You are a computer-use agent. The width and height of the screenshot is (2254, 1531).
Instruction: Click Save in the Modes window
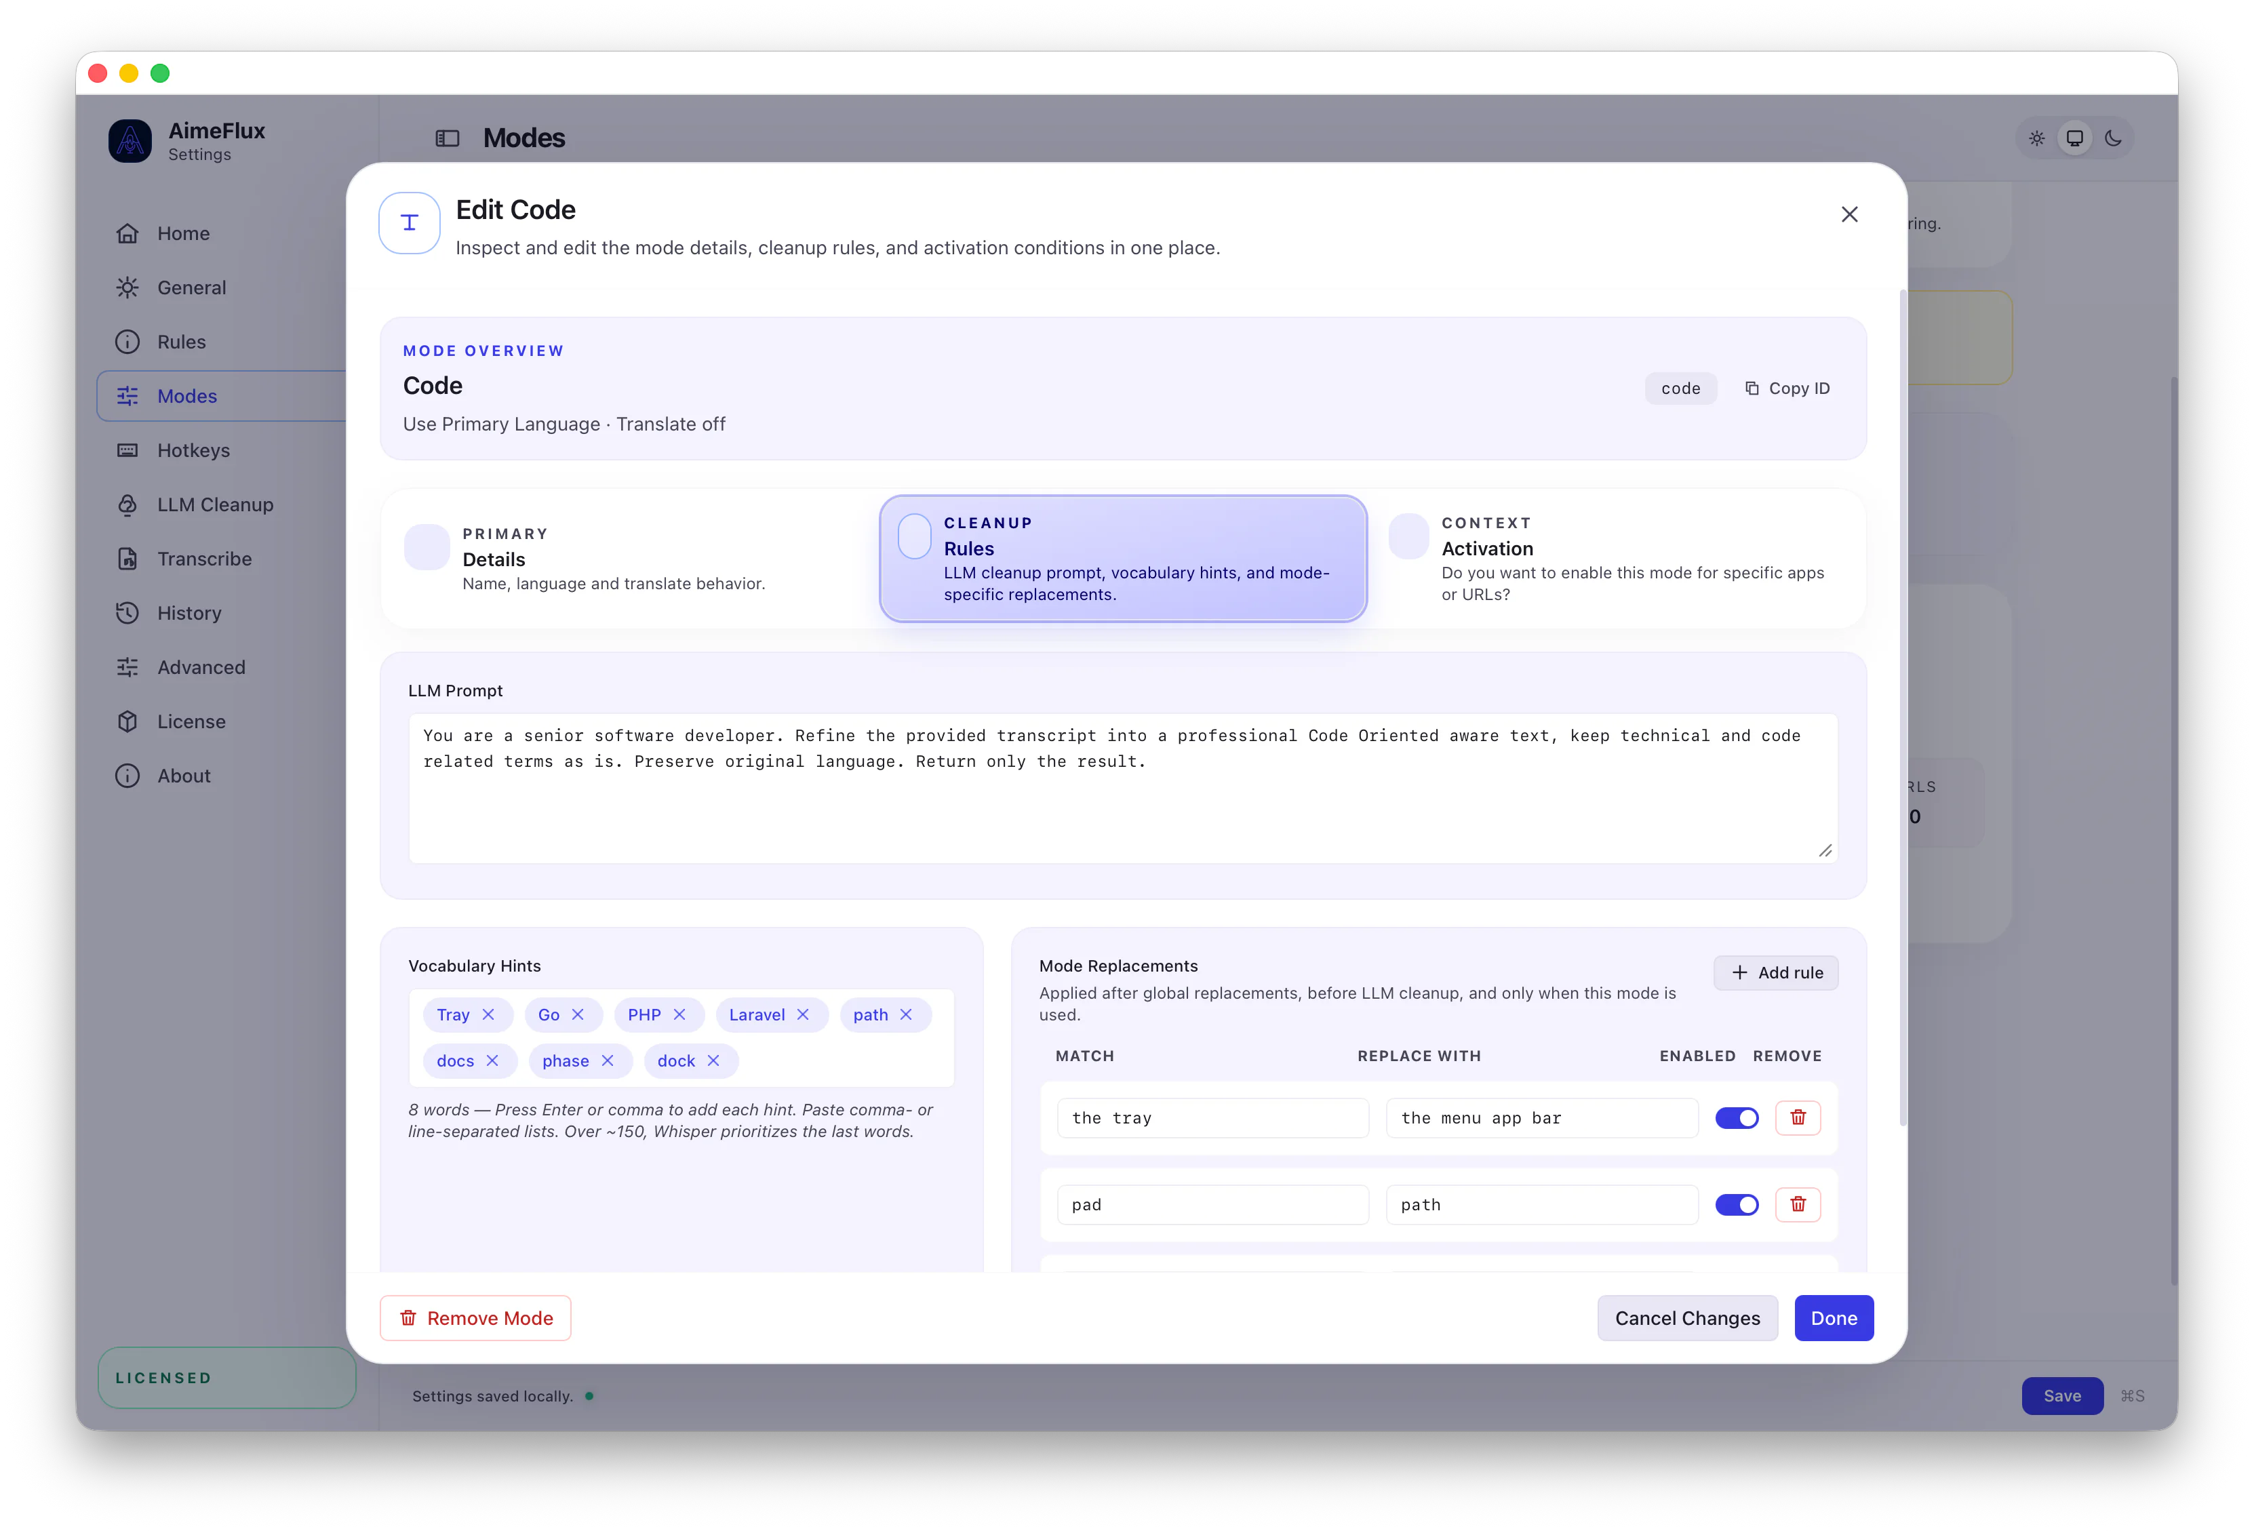click(2062, 1396)
